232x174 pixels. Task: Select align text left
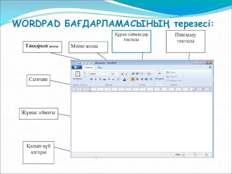click(x=133, y=79)
